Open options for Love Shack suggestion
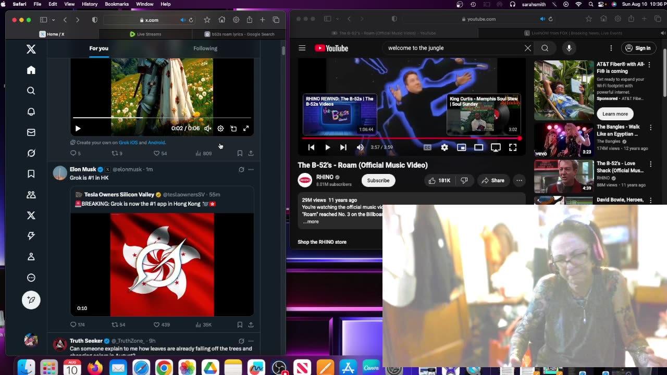 coord(650,164)
